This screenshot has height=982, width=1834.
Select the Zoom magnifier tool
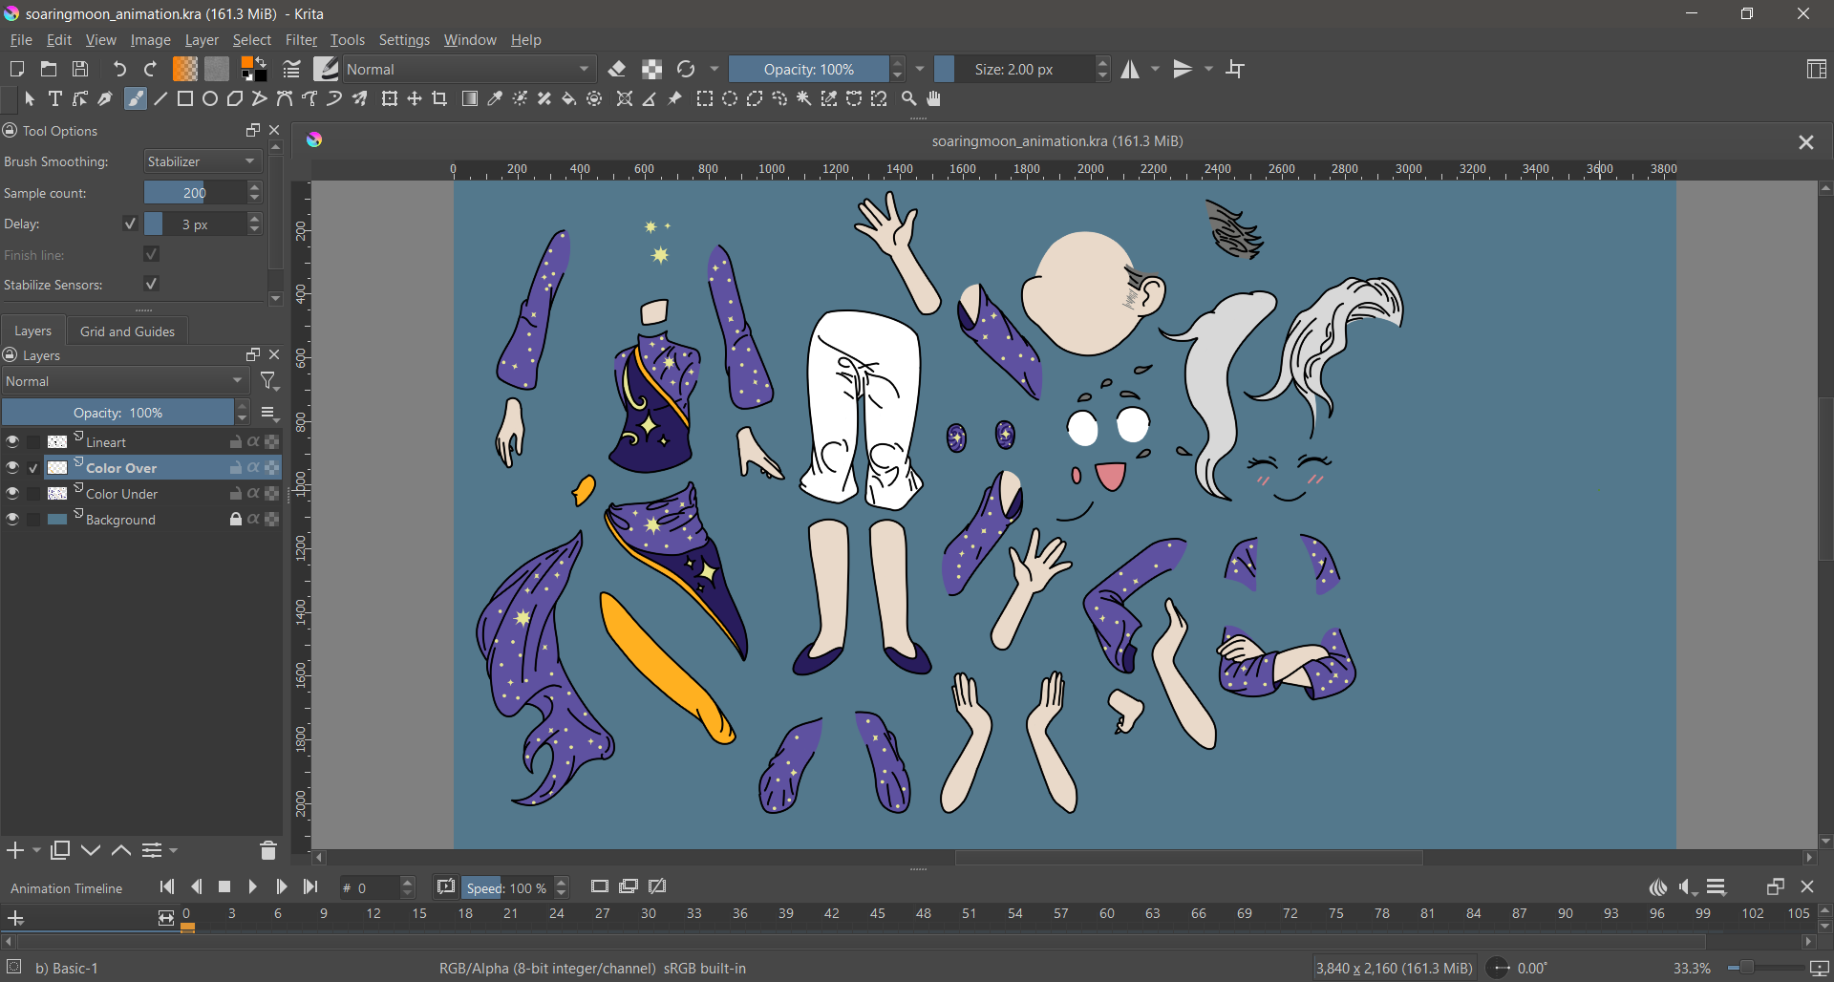tap(908, 98)
